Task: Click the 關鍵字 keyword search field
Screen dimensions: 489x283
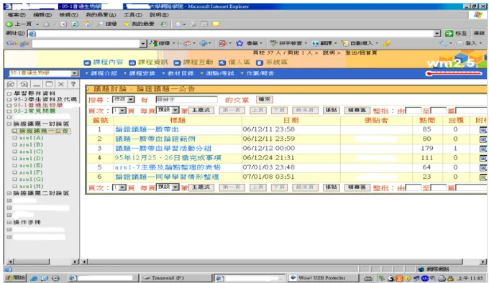Action: pyautogui.click(x=186, y=99)
